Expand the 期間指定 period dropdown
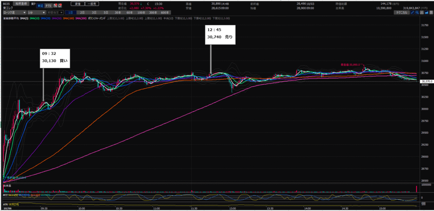This screenshot has height=211, width=434. click(x=55, y=13)
